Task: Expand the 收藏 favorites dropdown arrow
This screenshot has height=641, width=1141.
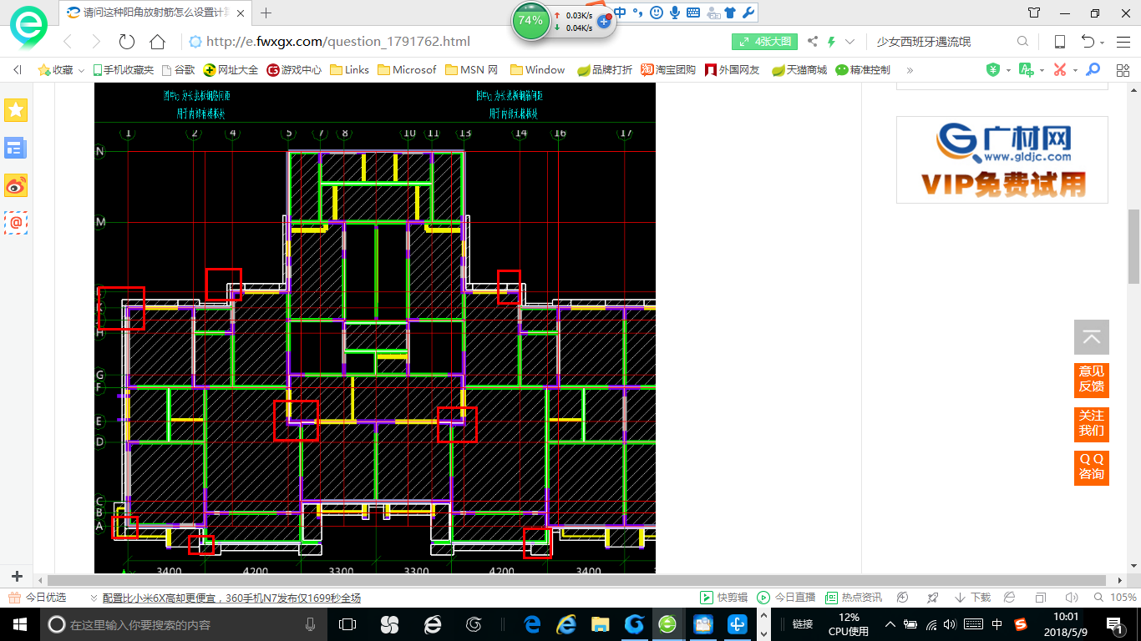Action: click(82, 70)
